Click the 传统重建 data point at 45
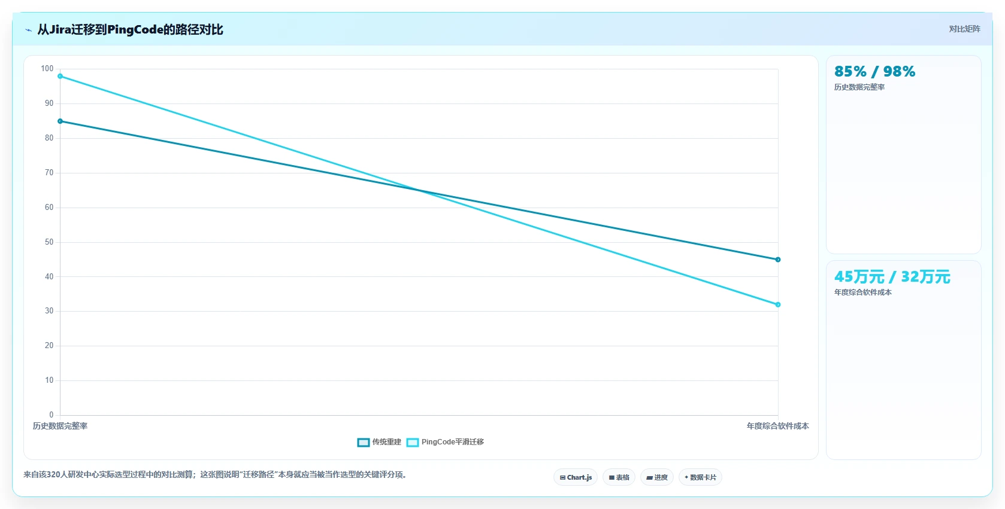This screenshot has width=1005, height=509. [778, 260]
